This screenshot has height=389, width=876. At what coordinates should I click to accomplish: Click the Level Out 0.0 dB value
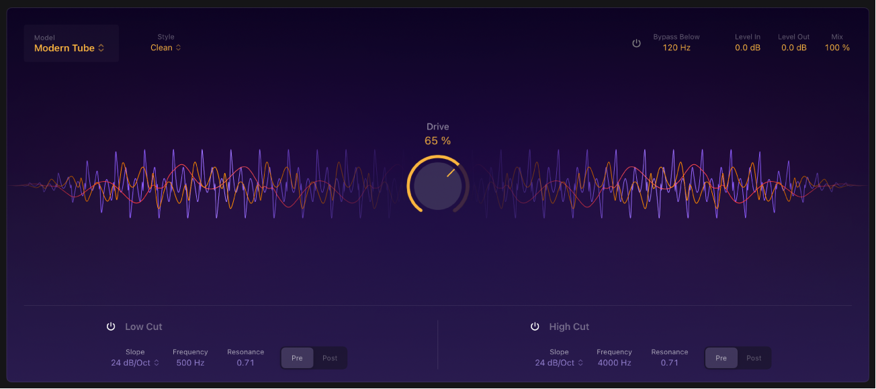[x=794, y=48]
